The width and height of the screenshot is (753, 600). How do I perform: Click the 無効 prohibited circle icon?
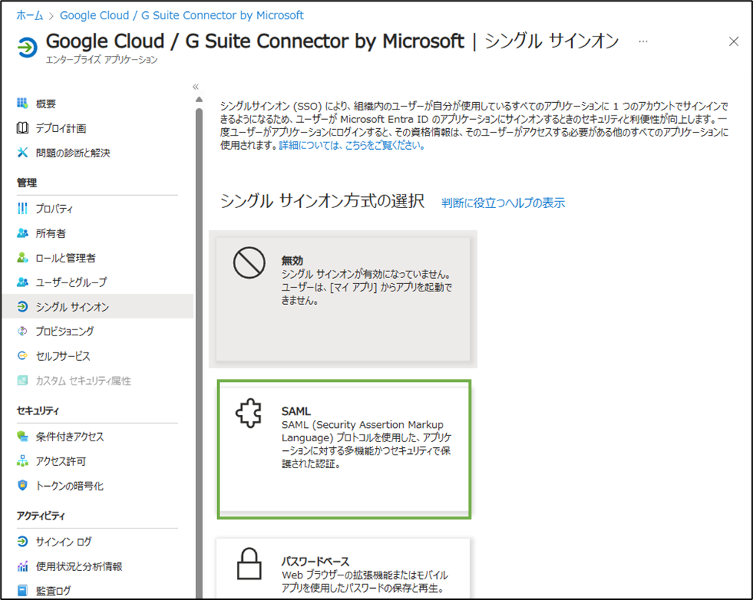point(249,263)
